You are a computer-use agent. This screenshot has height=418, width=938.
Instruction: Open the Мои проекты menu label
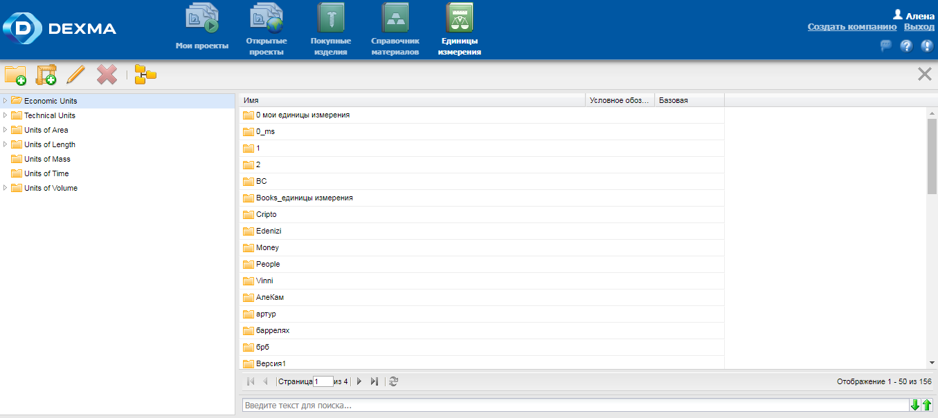tap(202, 46)
